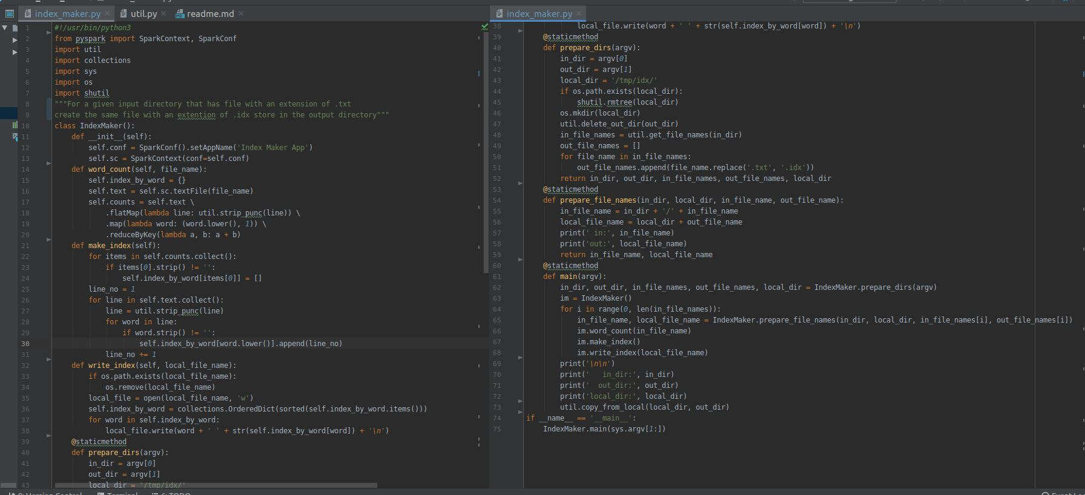The image size is (1085, 495).
Task: Fold the if __name__ block at line 74
Action: (x=520, y=412)
